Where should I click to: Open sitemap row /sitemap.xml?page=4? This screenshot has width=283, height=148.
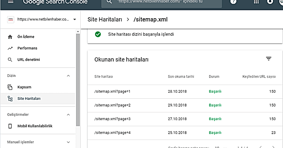click(185, 133)
